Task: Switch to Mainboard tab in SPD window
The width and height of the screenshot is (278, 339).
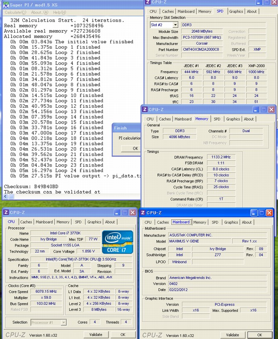Action: (x=186, y=12)
